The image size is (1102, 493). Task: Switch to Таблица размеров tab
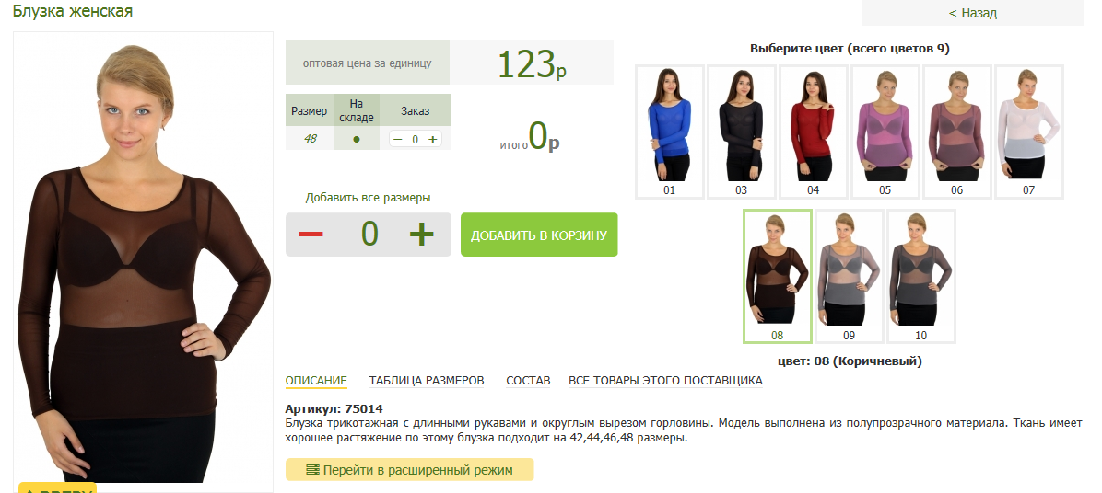[427, 381]
